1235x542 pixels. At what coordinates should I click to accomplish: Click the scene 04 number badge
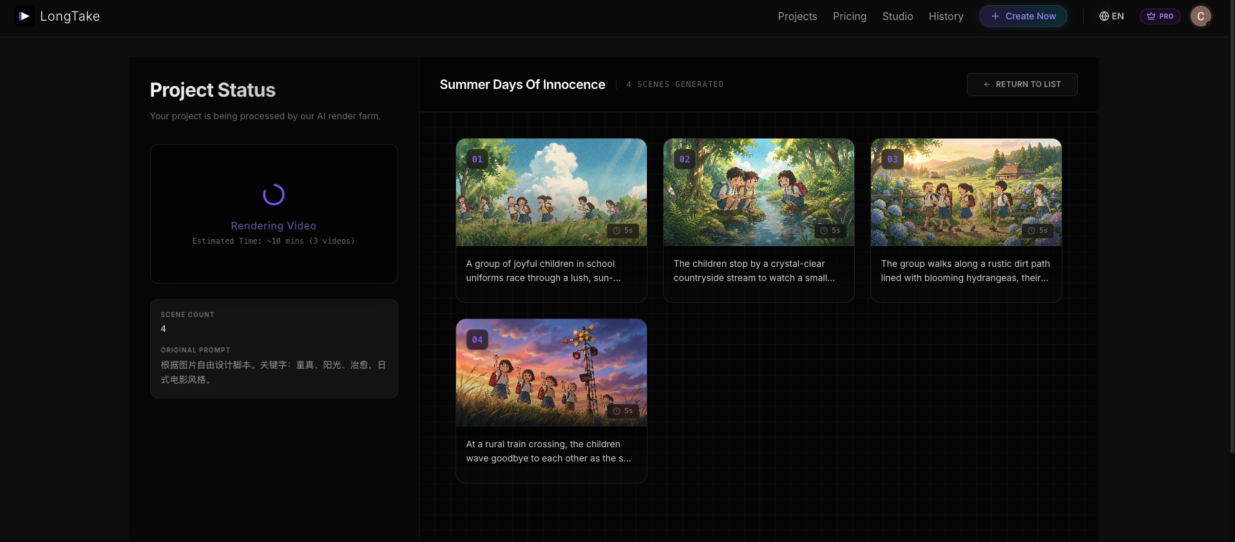point(477,340)
